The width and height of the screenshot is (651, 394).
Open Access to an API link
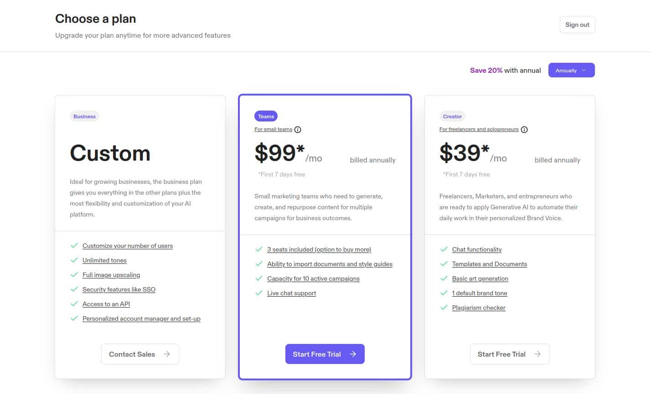point(106,304)
